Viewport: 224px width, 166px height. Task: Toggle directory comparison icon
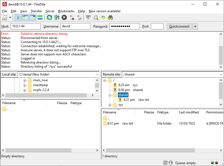(96, 18)
